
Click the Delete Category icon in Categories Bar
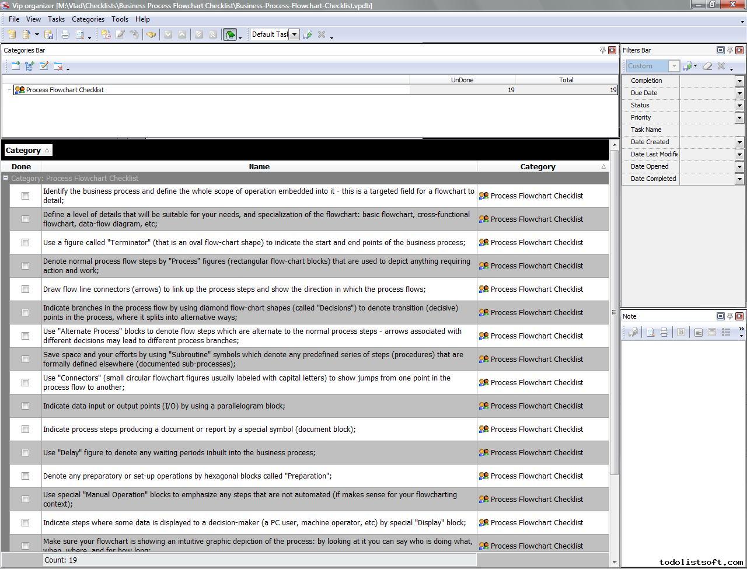coord(58,67)
